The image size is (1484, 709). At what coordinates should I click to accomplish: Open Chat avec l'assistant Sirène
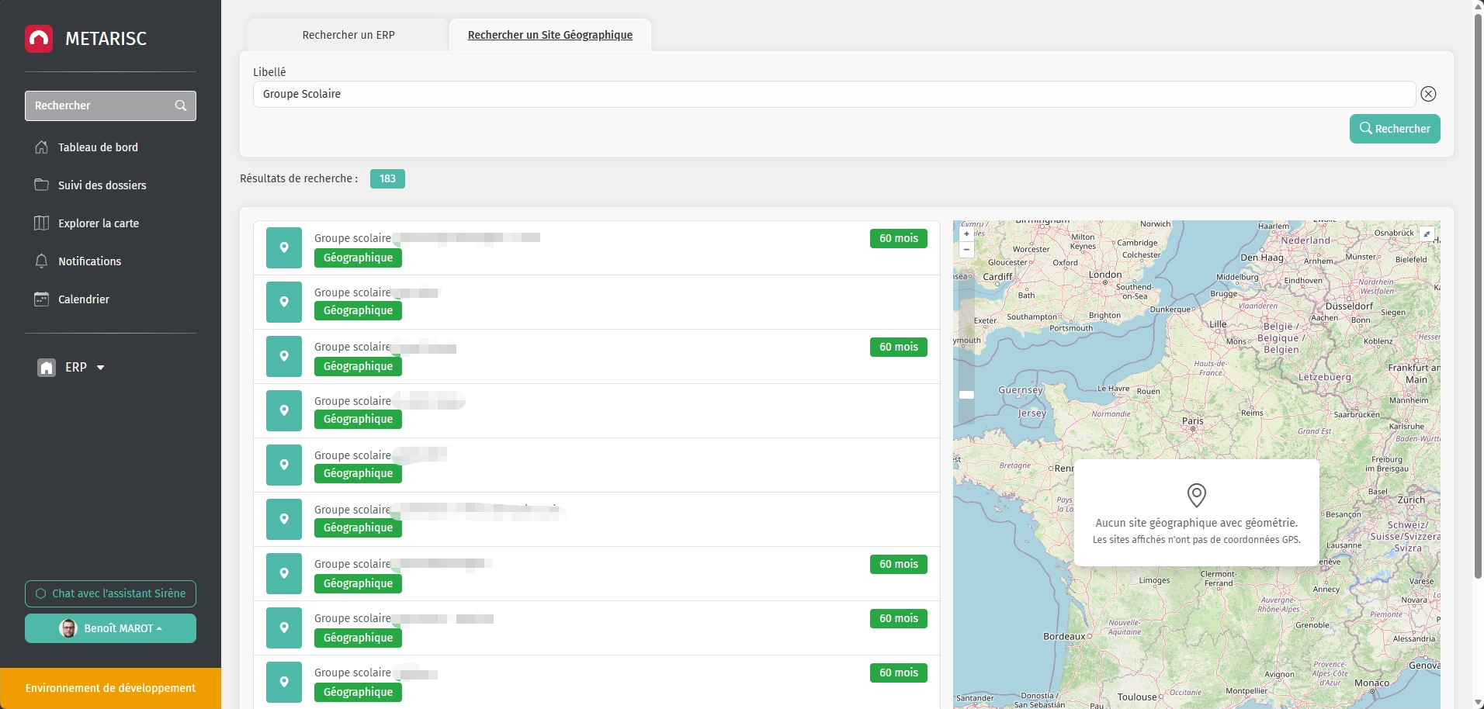(110, 593)
